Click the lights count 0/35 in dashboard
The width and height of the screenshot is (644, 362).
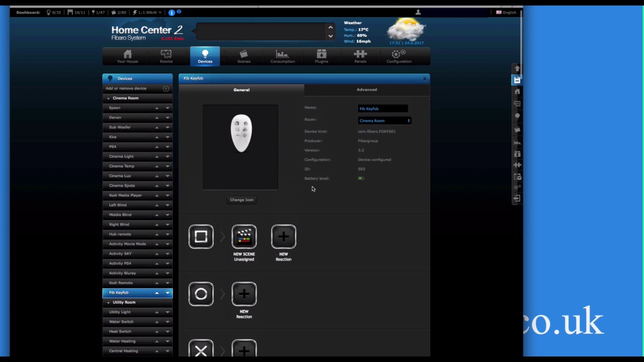pos(53,12)
